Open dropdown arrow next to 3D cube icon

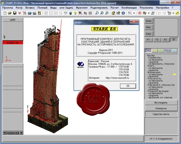[x=173, y=13]
